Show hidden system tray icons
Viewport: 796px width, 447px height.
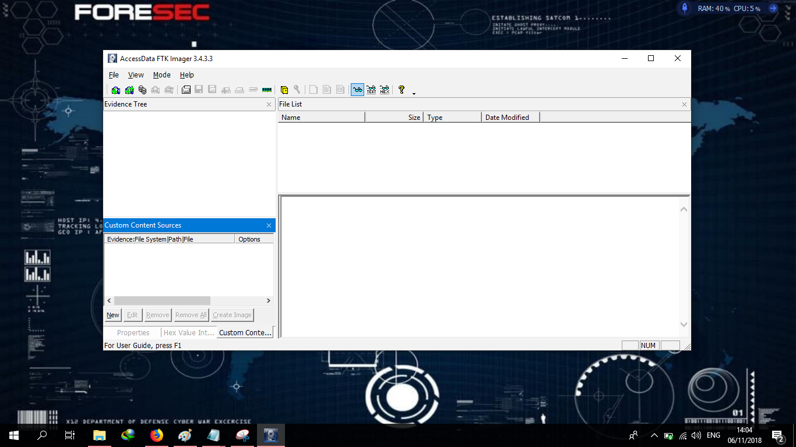[654, 435]
